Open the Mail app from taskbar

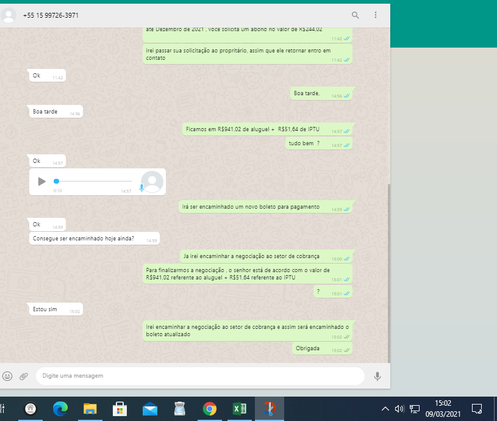tap(150, 409)
